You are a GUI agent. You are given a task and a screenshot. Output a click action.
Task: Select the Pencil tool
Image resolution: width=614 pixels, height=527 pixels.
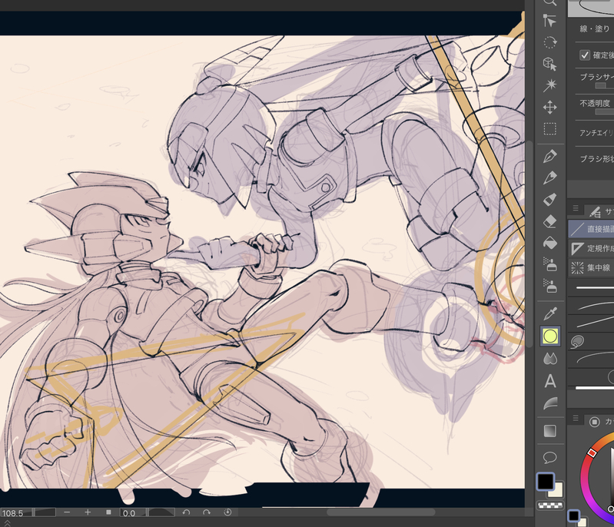[x=549, y=178]
